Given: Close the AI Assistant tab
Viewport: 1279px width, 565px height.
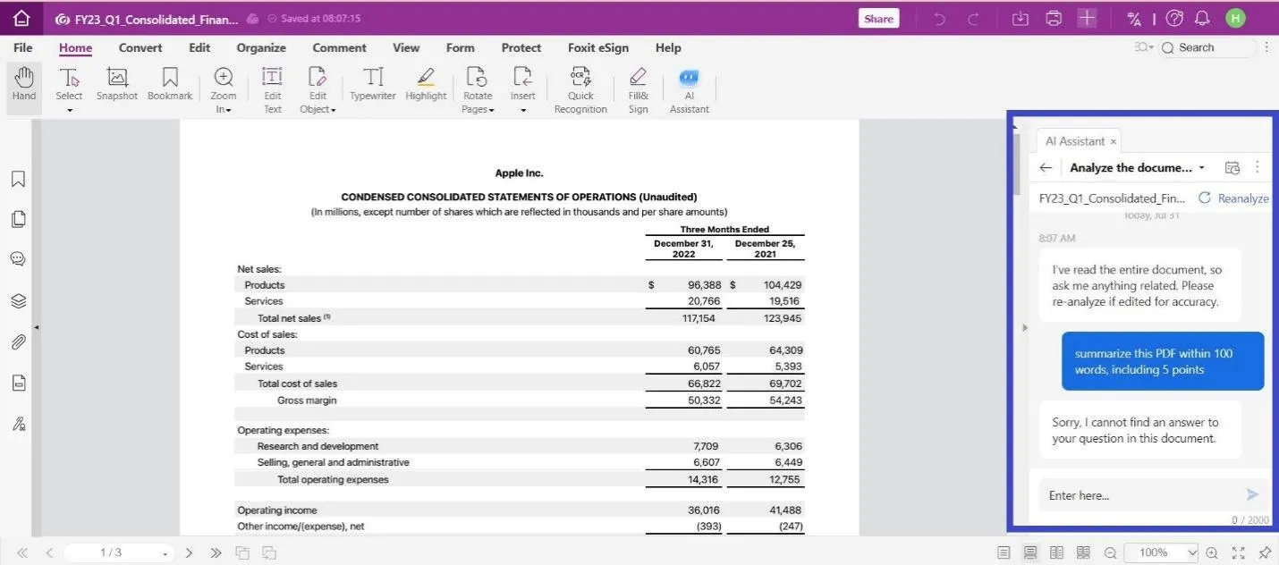Looking at the screenshot, I should tap(1114, 141).
